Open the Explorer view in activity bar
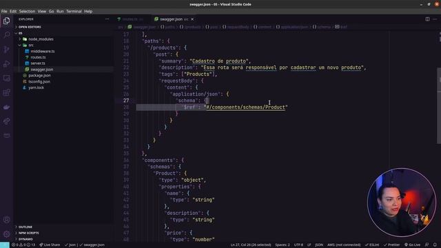 coord(6,21)
